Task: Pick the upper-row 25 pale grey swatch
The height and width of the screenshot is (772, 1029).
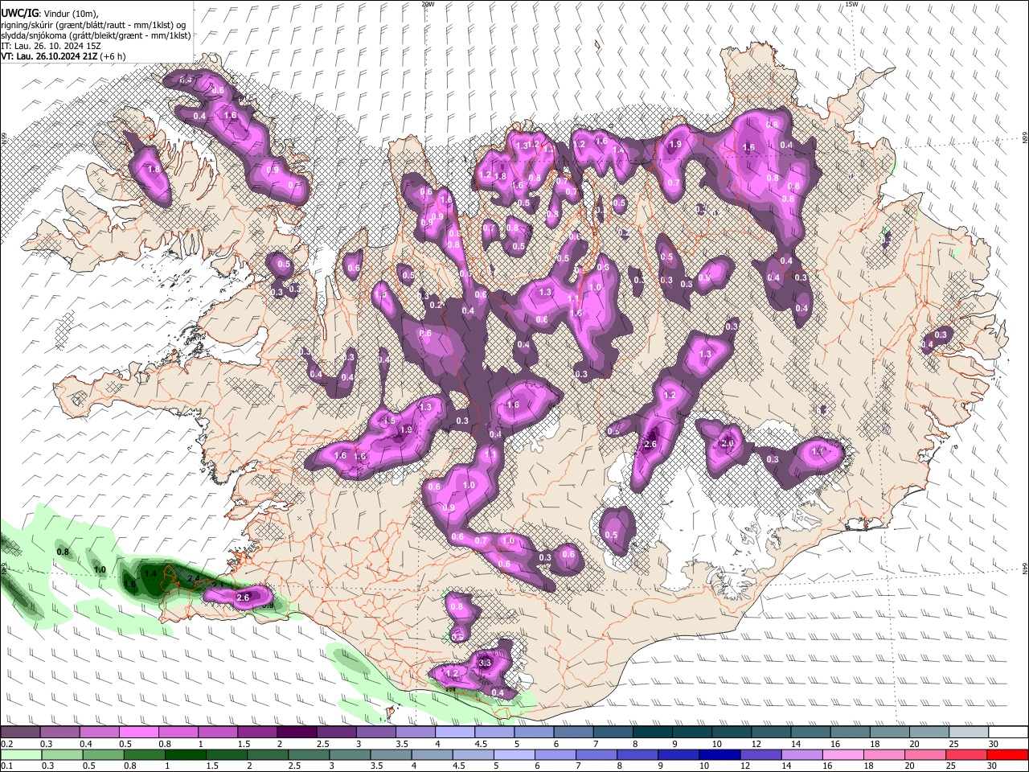Action: pos(970,733)
